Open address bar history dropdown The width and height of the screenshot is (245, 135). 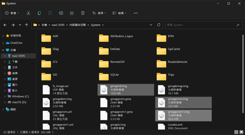tap(151, 25)
